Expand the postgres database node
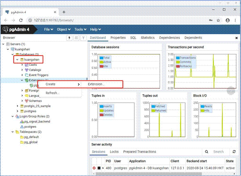Image resolution: width=241 pixels, height=176 pixels. 17,111
